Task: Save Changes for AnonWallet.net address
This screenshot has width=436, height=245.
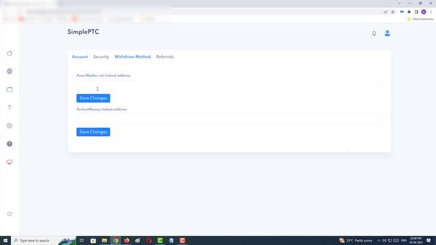Action: coord(93,98)
